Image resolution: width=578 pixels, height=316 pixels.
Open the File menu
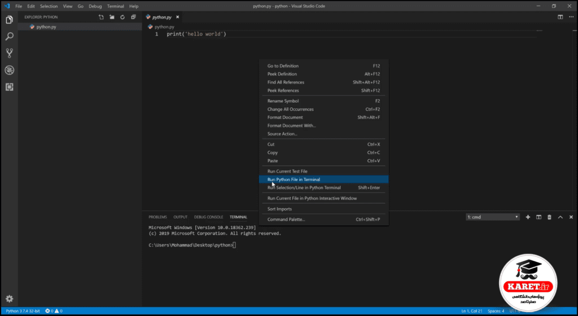[19, 6]
